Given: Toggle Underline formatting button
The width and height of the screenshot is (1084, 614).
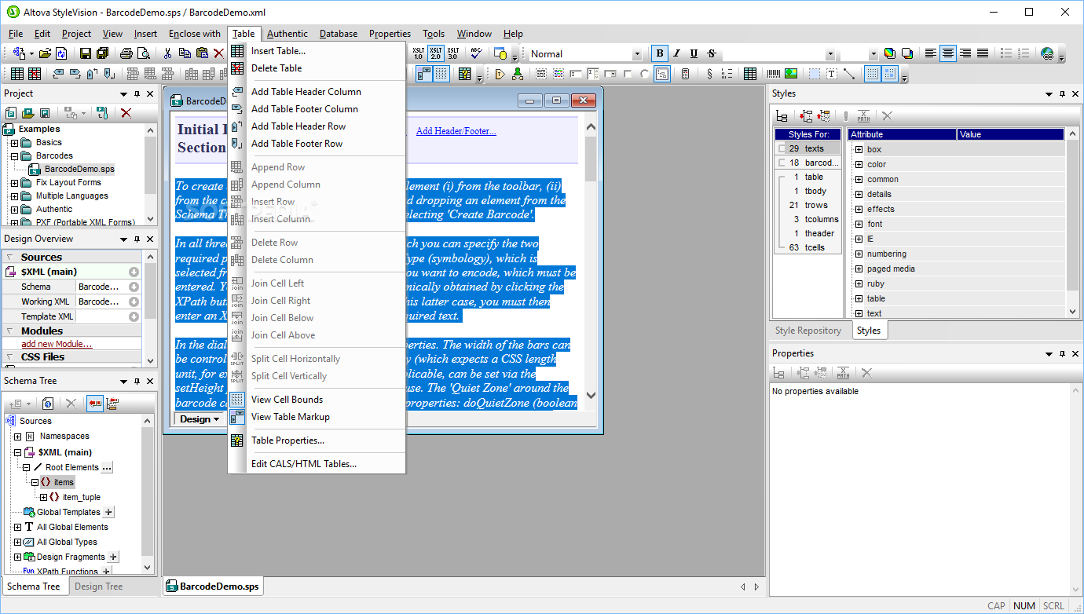Looking at the screenshot, I should tap(694, 53).
